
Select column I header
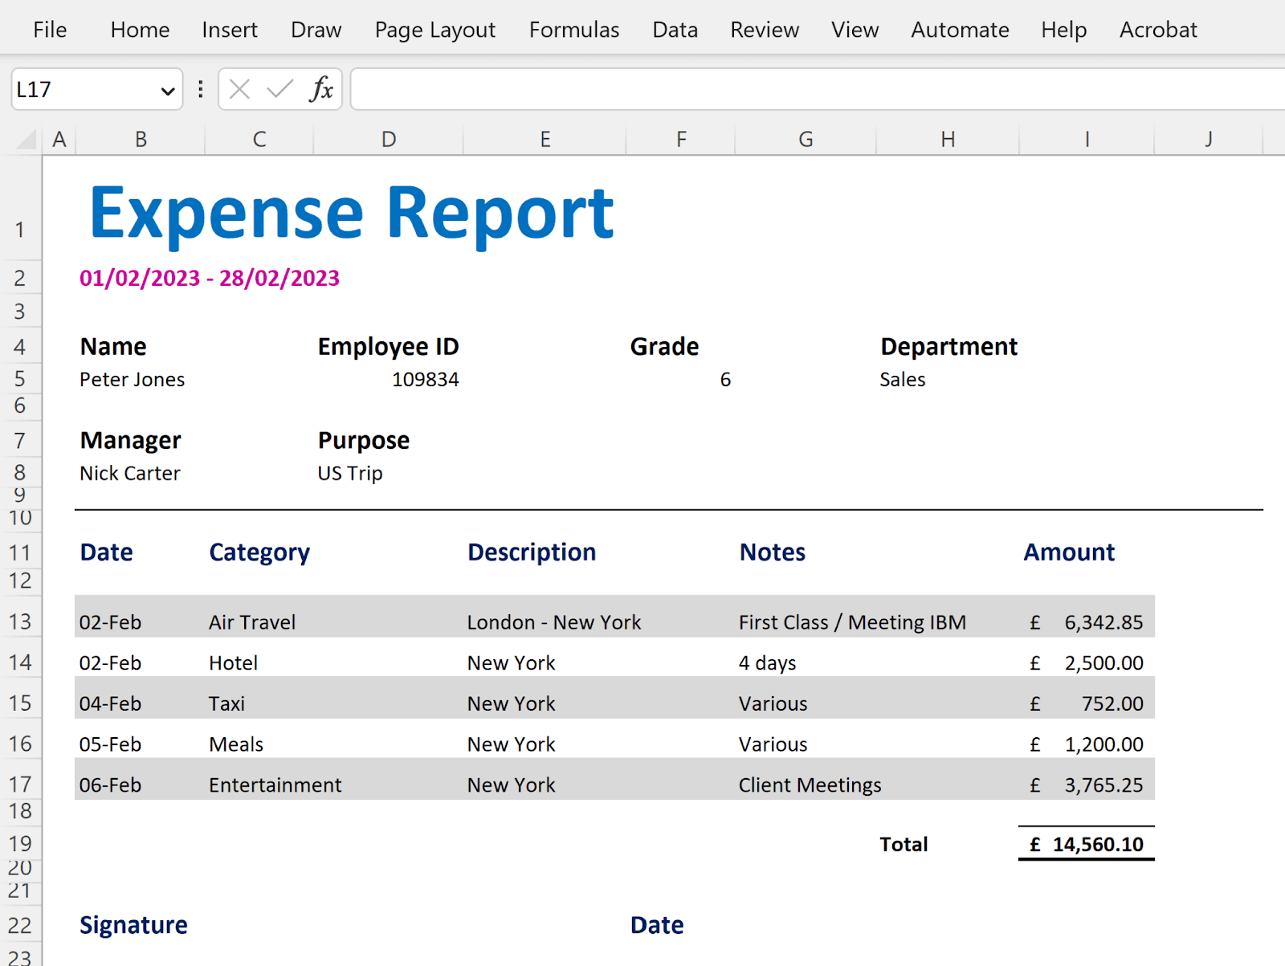(1087, 140)
